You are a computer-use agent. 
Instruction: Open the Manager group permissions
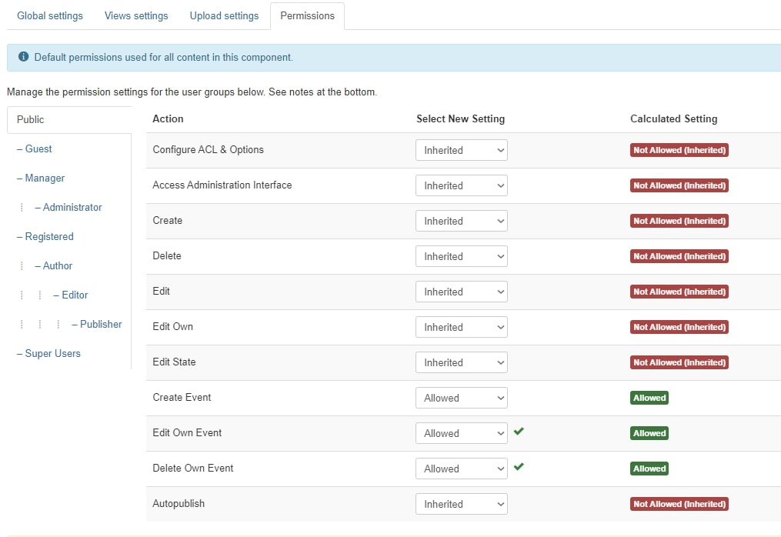coord(41,178)
